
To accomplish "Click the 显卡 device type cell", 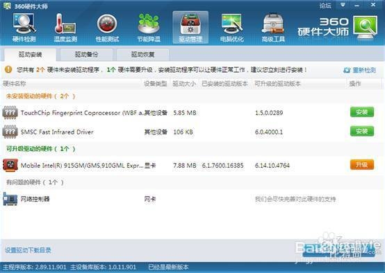I will (150, 166).
